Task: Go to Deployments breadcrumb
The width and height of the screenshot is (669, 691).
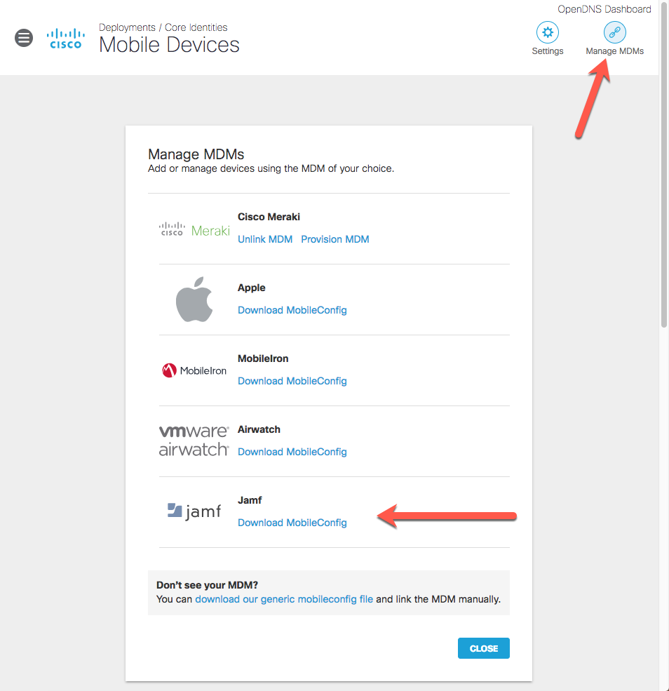Action: (x=127, y=27)
